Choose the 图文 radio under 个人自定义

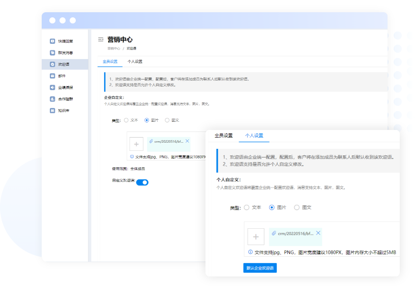[297, 207]
